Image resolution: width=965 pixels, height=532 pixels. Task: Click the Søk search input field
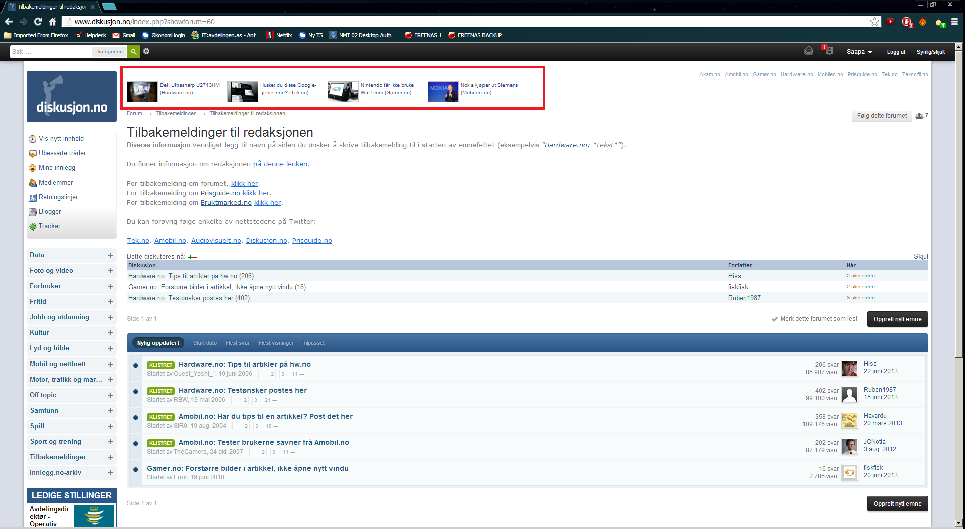coord(52,52)
